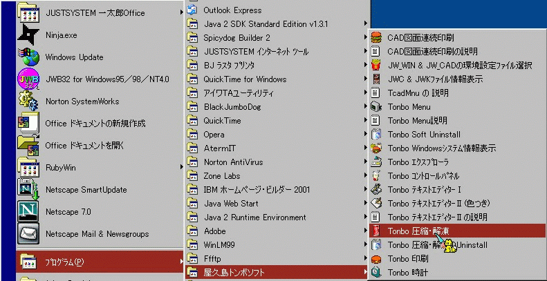This screenshot has width=547, height=281.
Task: Open Netscape Mail & Newsgroups icon
Action: 28,233
